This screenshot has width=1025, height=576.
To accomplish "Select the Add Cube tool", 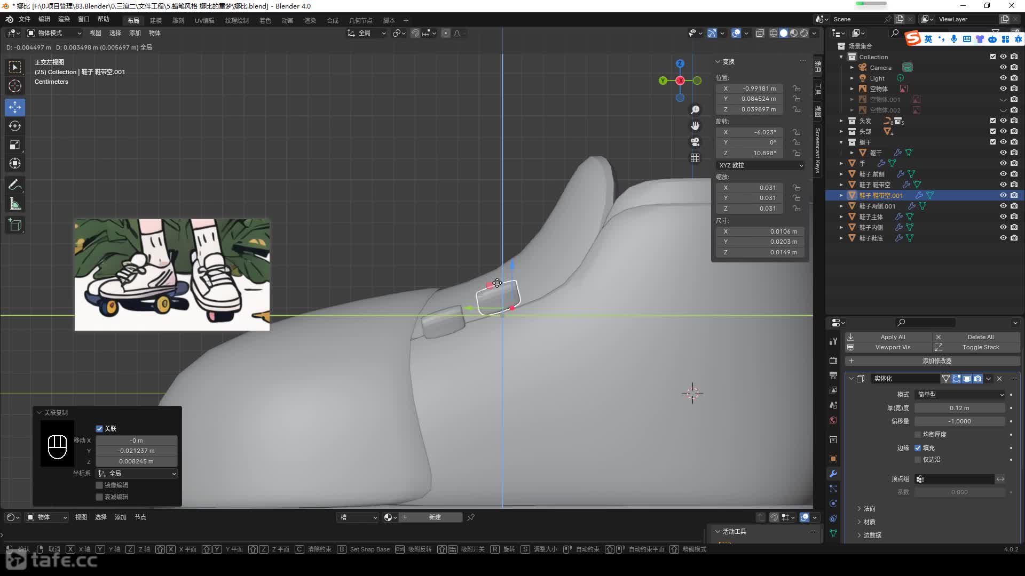I will coord(15,225).
